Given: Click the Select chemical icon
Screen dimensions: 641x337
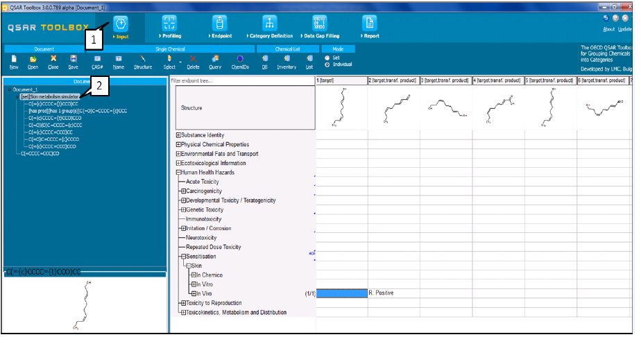Looking at the screenshot, I should 169,59.
